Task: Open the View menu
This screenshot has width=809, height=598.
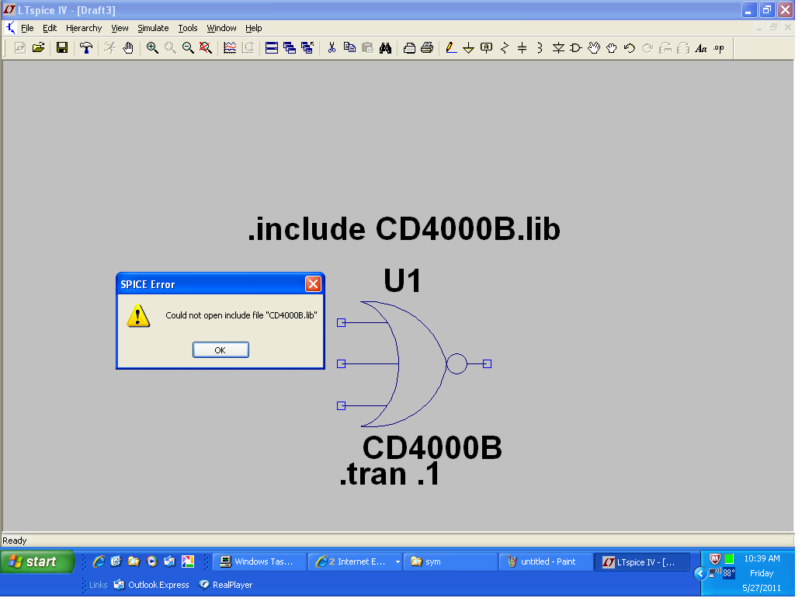Action: tap(120, 28)
